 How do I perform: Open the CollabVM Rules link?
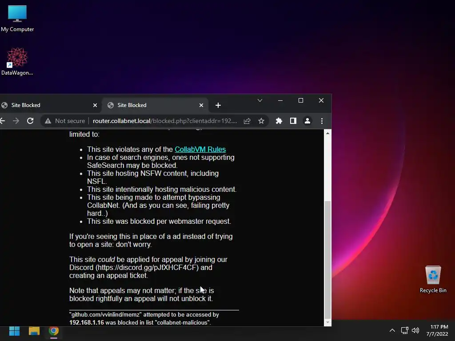(200, 149)
